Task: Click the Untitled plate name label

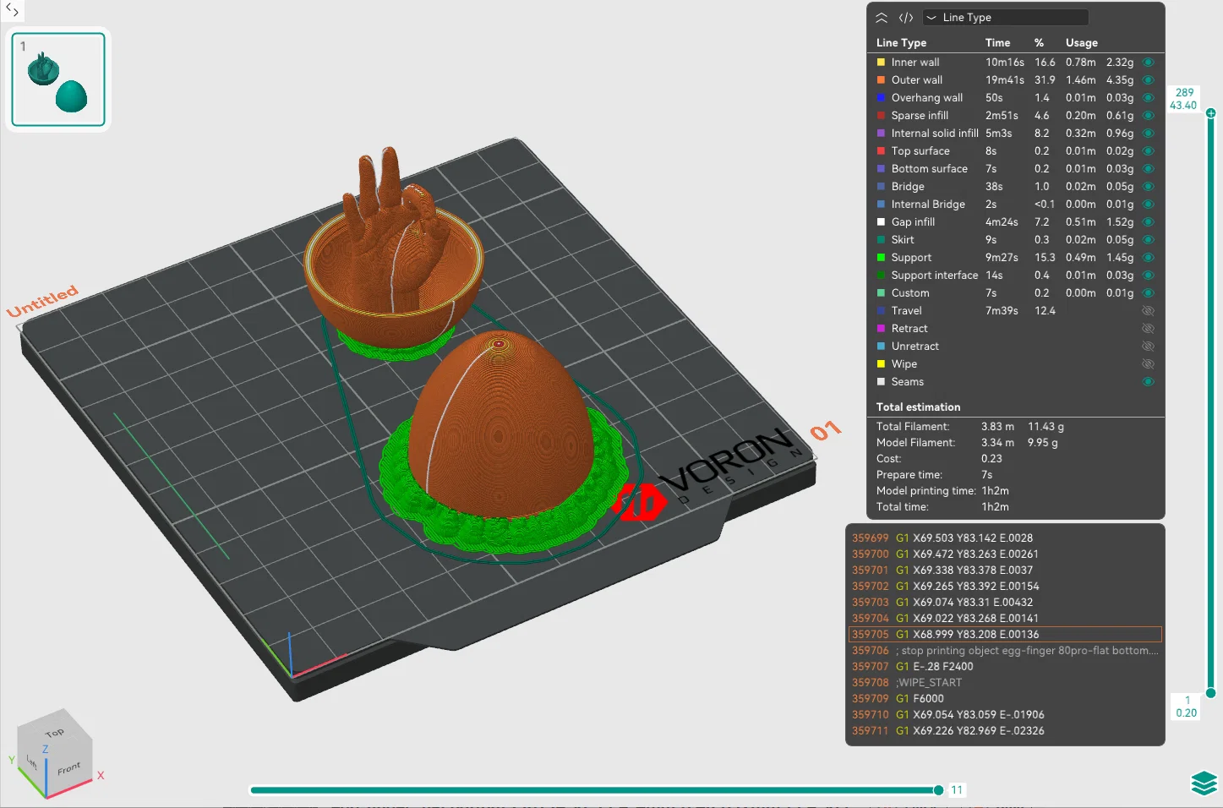Action: pos(42,301)
